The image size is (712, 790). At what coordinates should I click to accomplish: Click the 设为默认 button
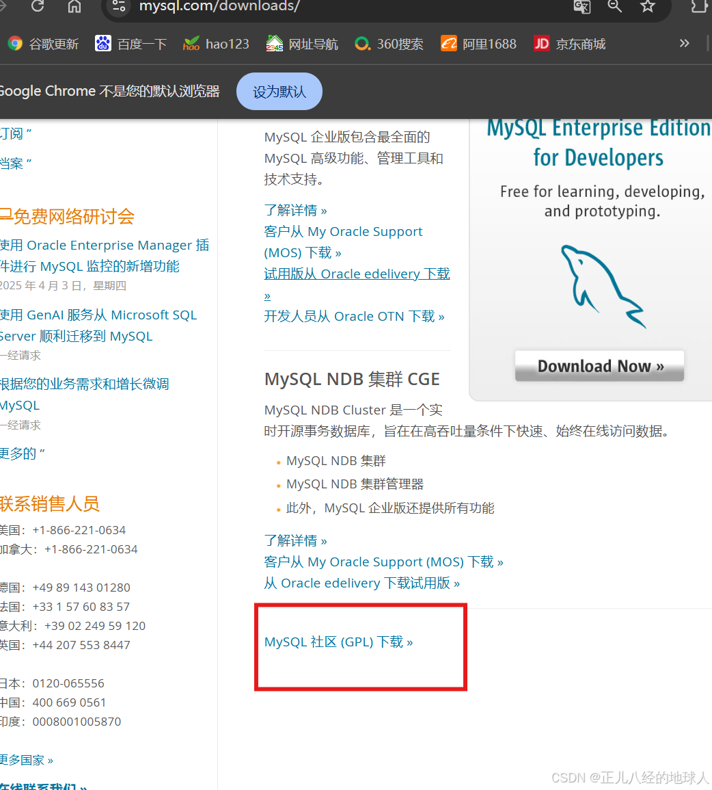(279, 91)
